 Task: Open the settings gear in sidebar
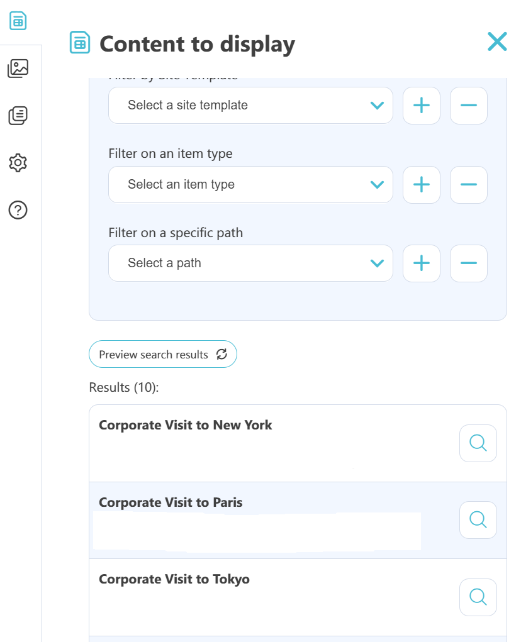(x=18, y=163)
